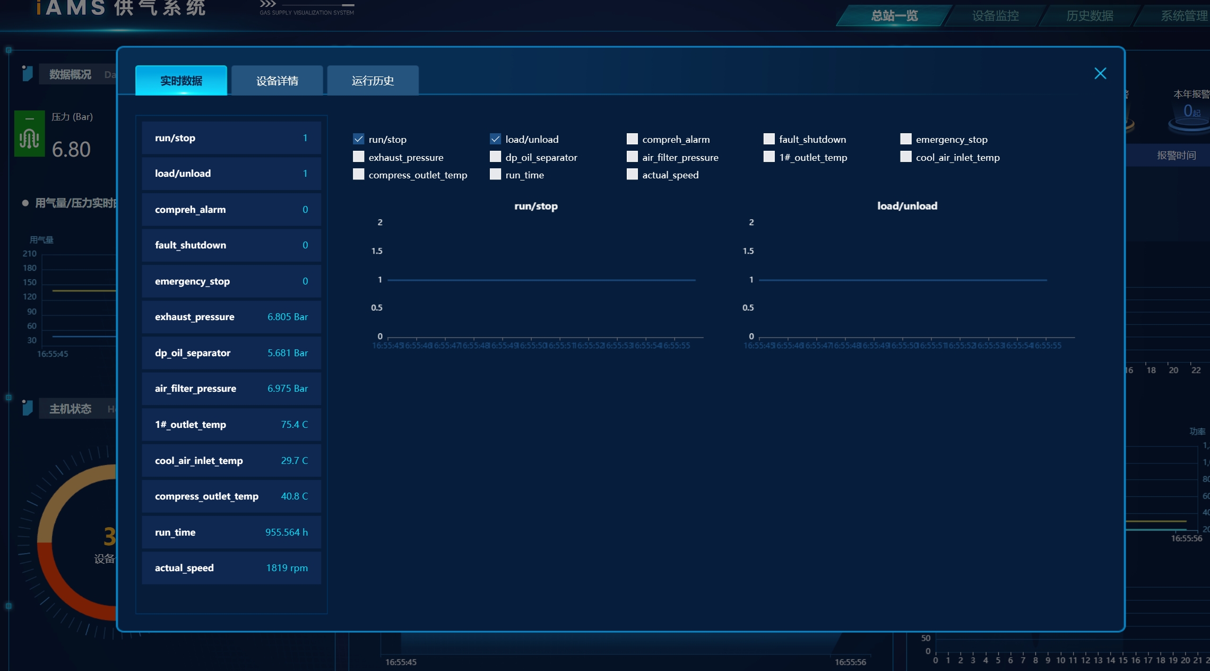Click the 1#_outlet_temp 75.4 C row
Image resolution: width=1210 pixels, height=671 pixels.
click(231, 425)
